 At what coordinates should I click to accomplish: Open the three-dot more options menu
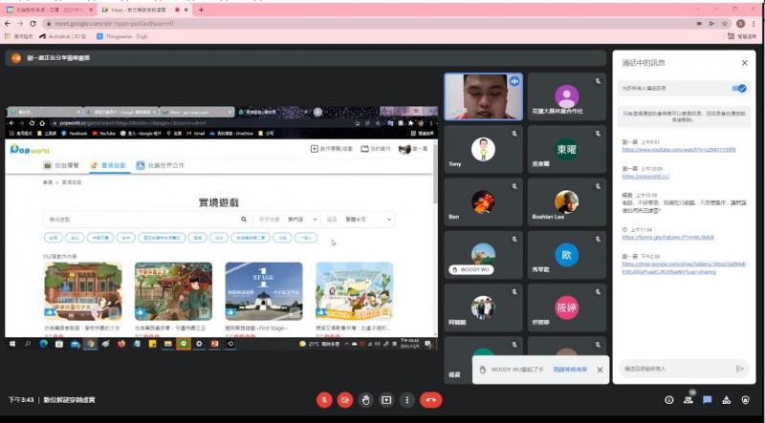[x=407, y=400]
